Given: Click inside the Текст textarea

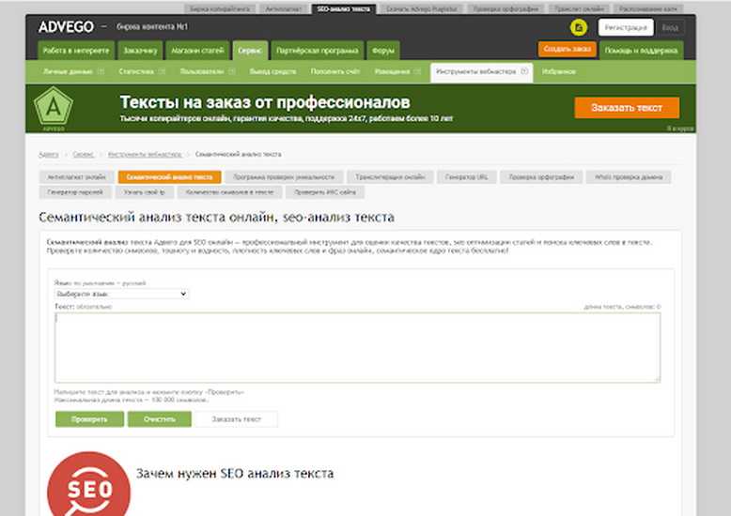Looking at the screenshot, I should [358, 348].
